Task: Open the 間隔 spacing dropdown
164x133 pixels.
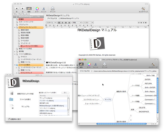Action: click(x=77, y=23)
